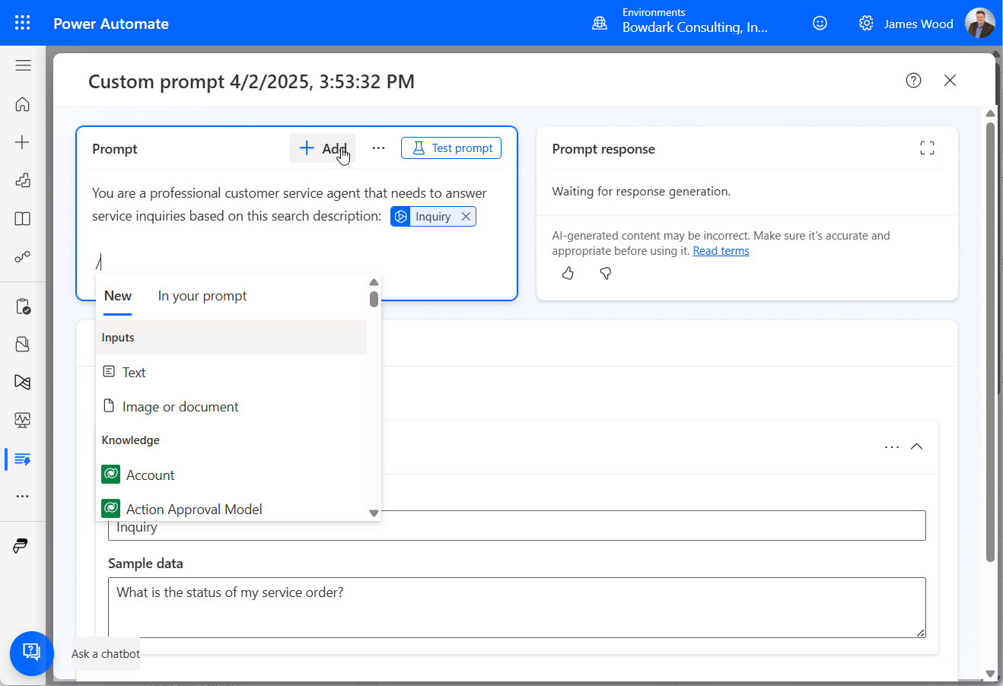Click the dropdown list scroll-down arrow
This screenshot has width=1003, height=686.
374,513
